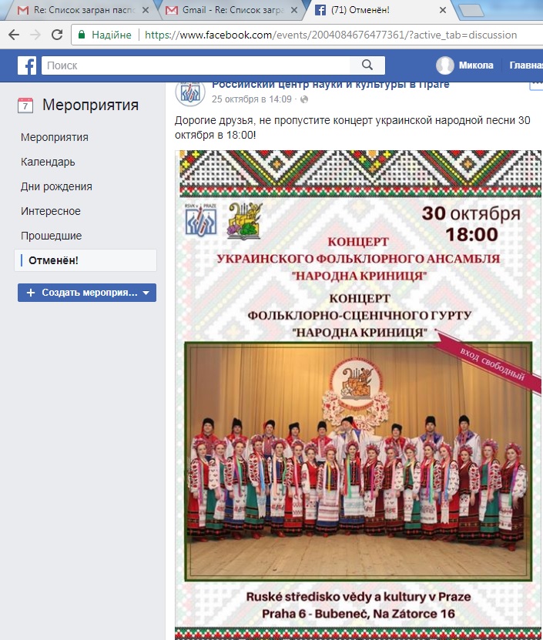Open Прошедшие events list

[x=51, y=236]
